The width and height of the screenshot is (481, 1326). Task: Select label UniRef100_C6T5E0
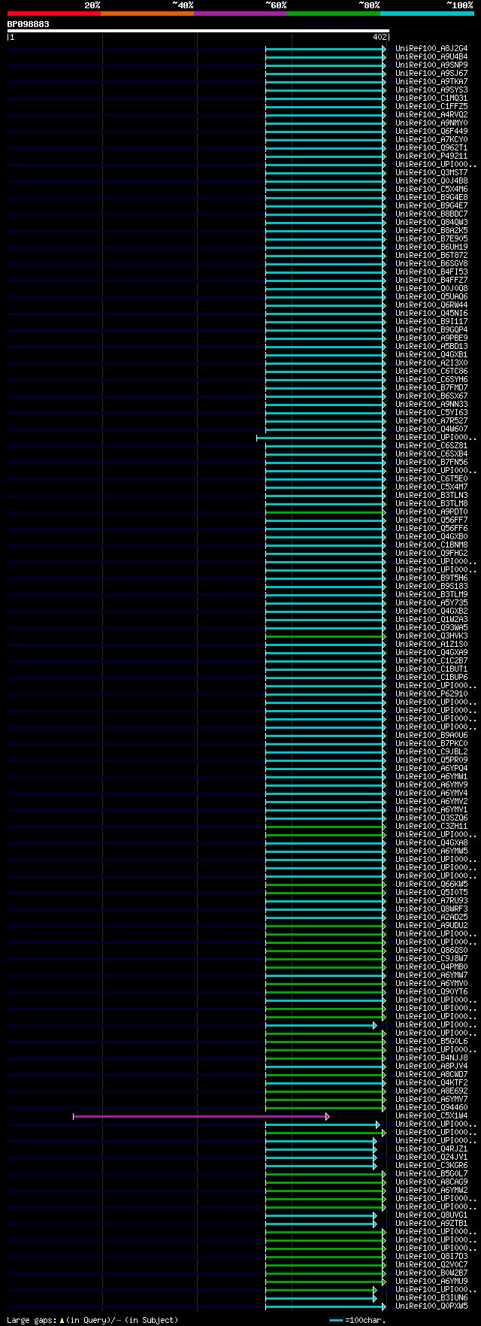pos(431,479)
